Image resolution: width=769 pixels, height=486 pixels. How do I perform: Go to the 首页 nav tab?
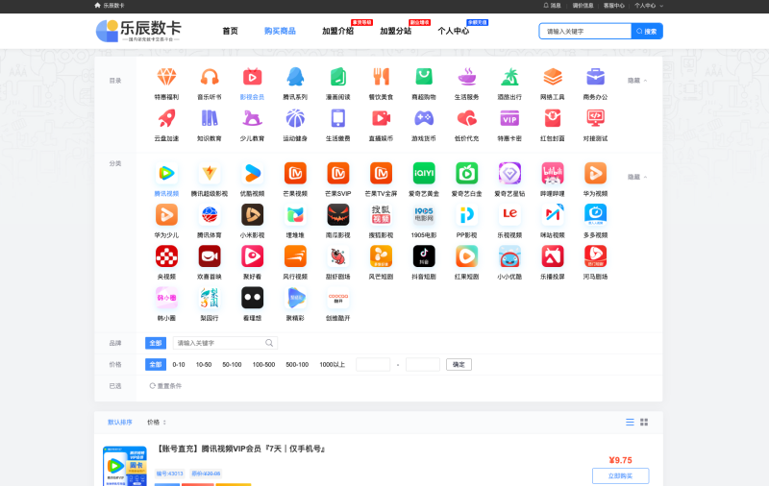pos(230,31)
